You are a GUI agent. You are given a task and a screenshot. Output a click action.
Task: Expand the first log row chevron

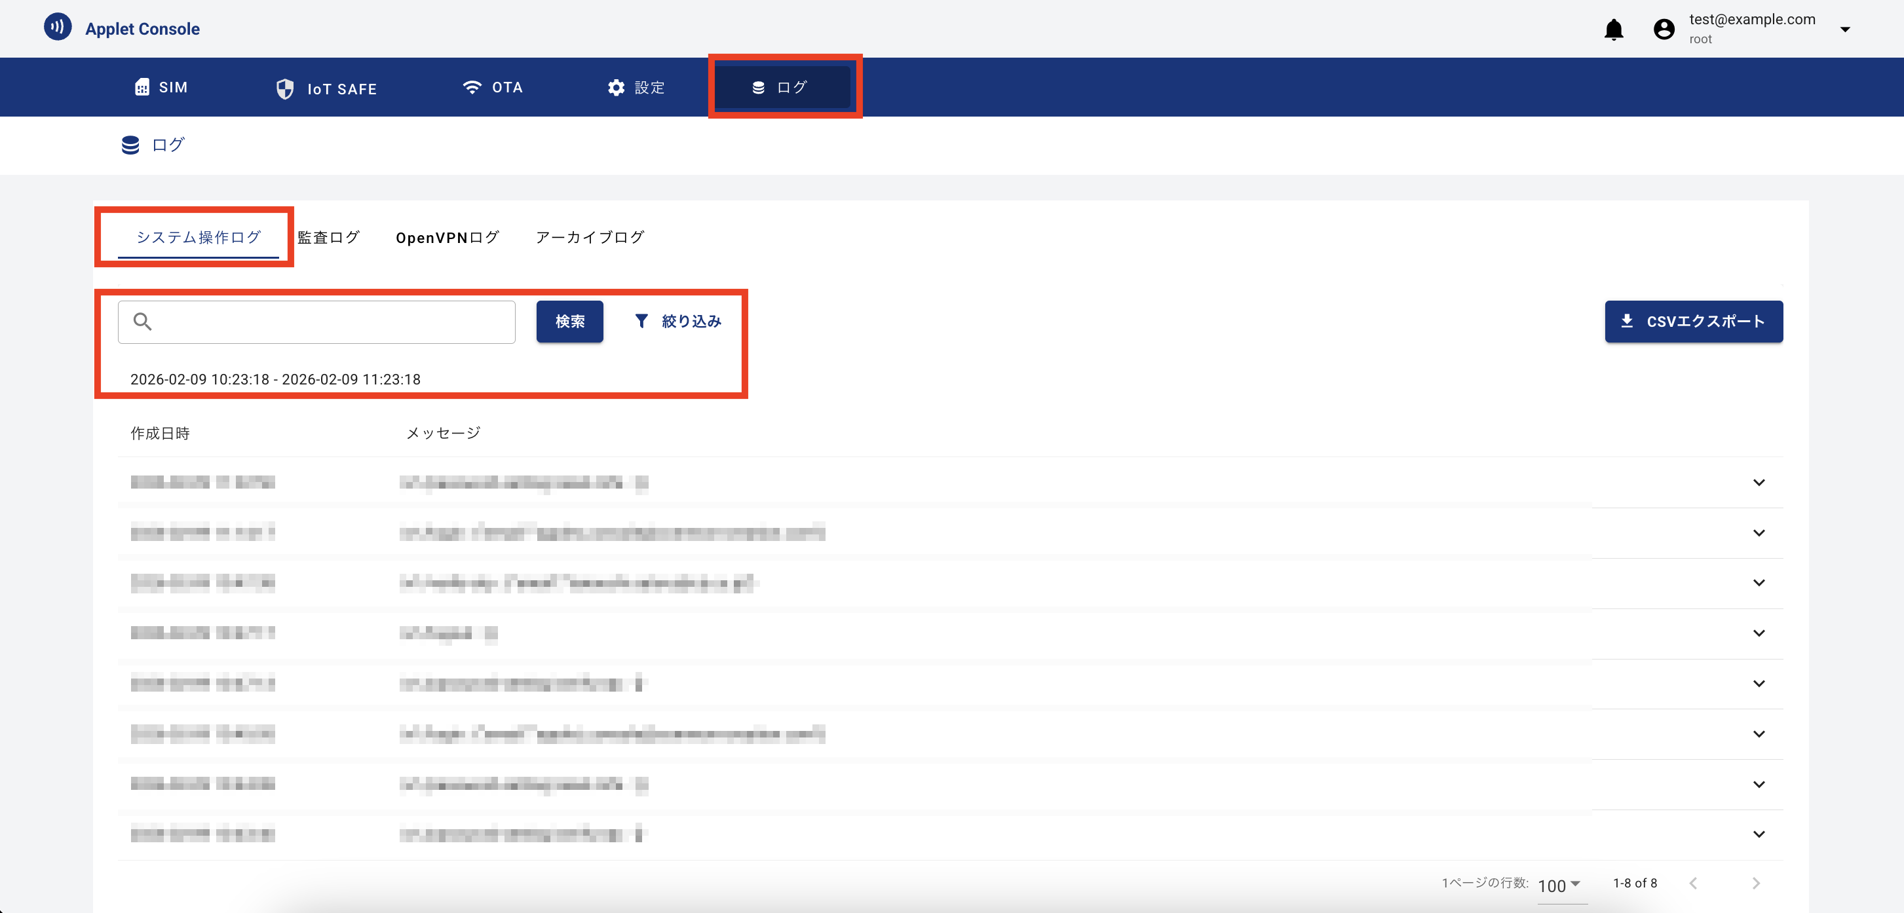point(1759,482)
